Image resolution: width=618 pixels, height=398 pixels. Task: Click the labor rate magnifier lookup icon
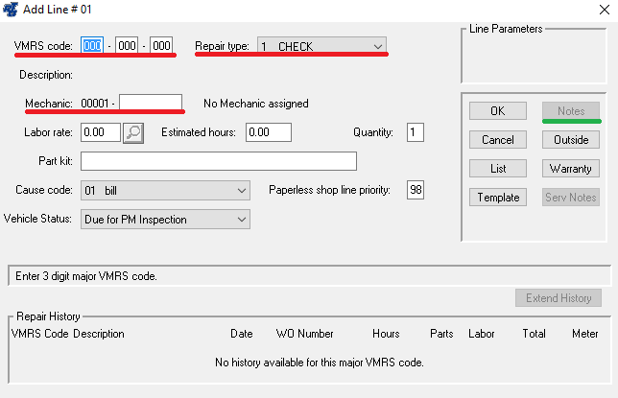click(x=133, y=132)
